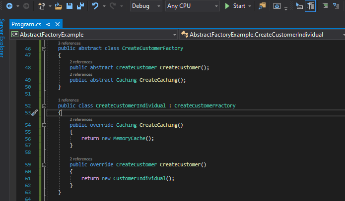Undo the last action

pyautogui.click(x=95, y=6)
